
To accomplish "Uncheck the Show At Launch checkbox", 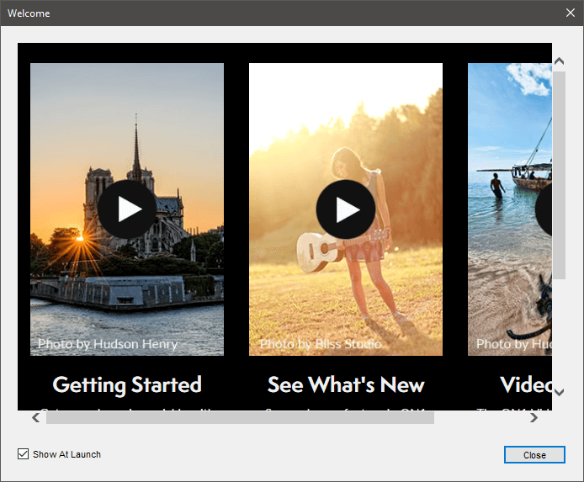I will pyautogui.click(x=23, y=454).
